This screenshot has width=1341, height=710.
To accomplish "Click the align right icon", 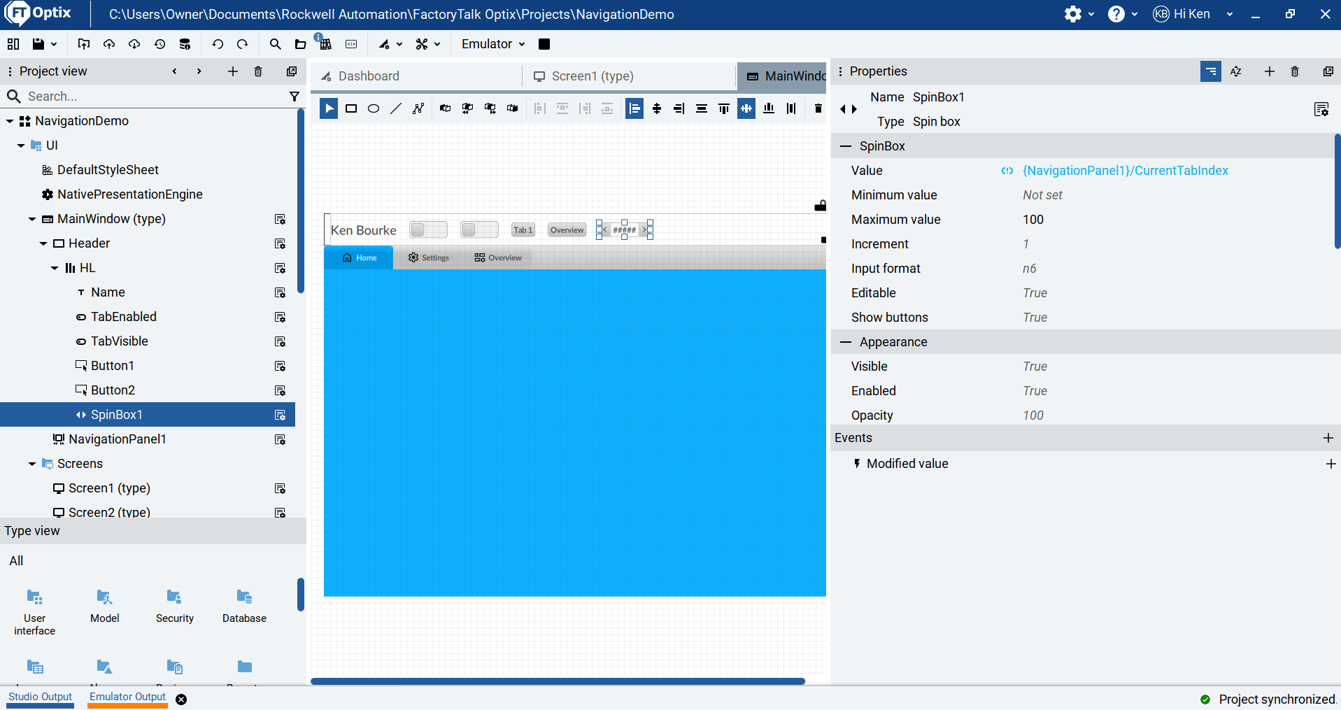I will click(679, 108).
